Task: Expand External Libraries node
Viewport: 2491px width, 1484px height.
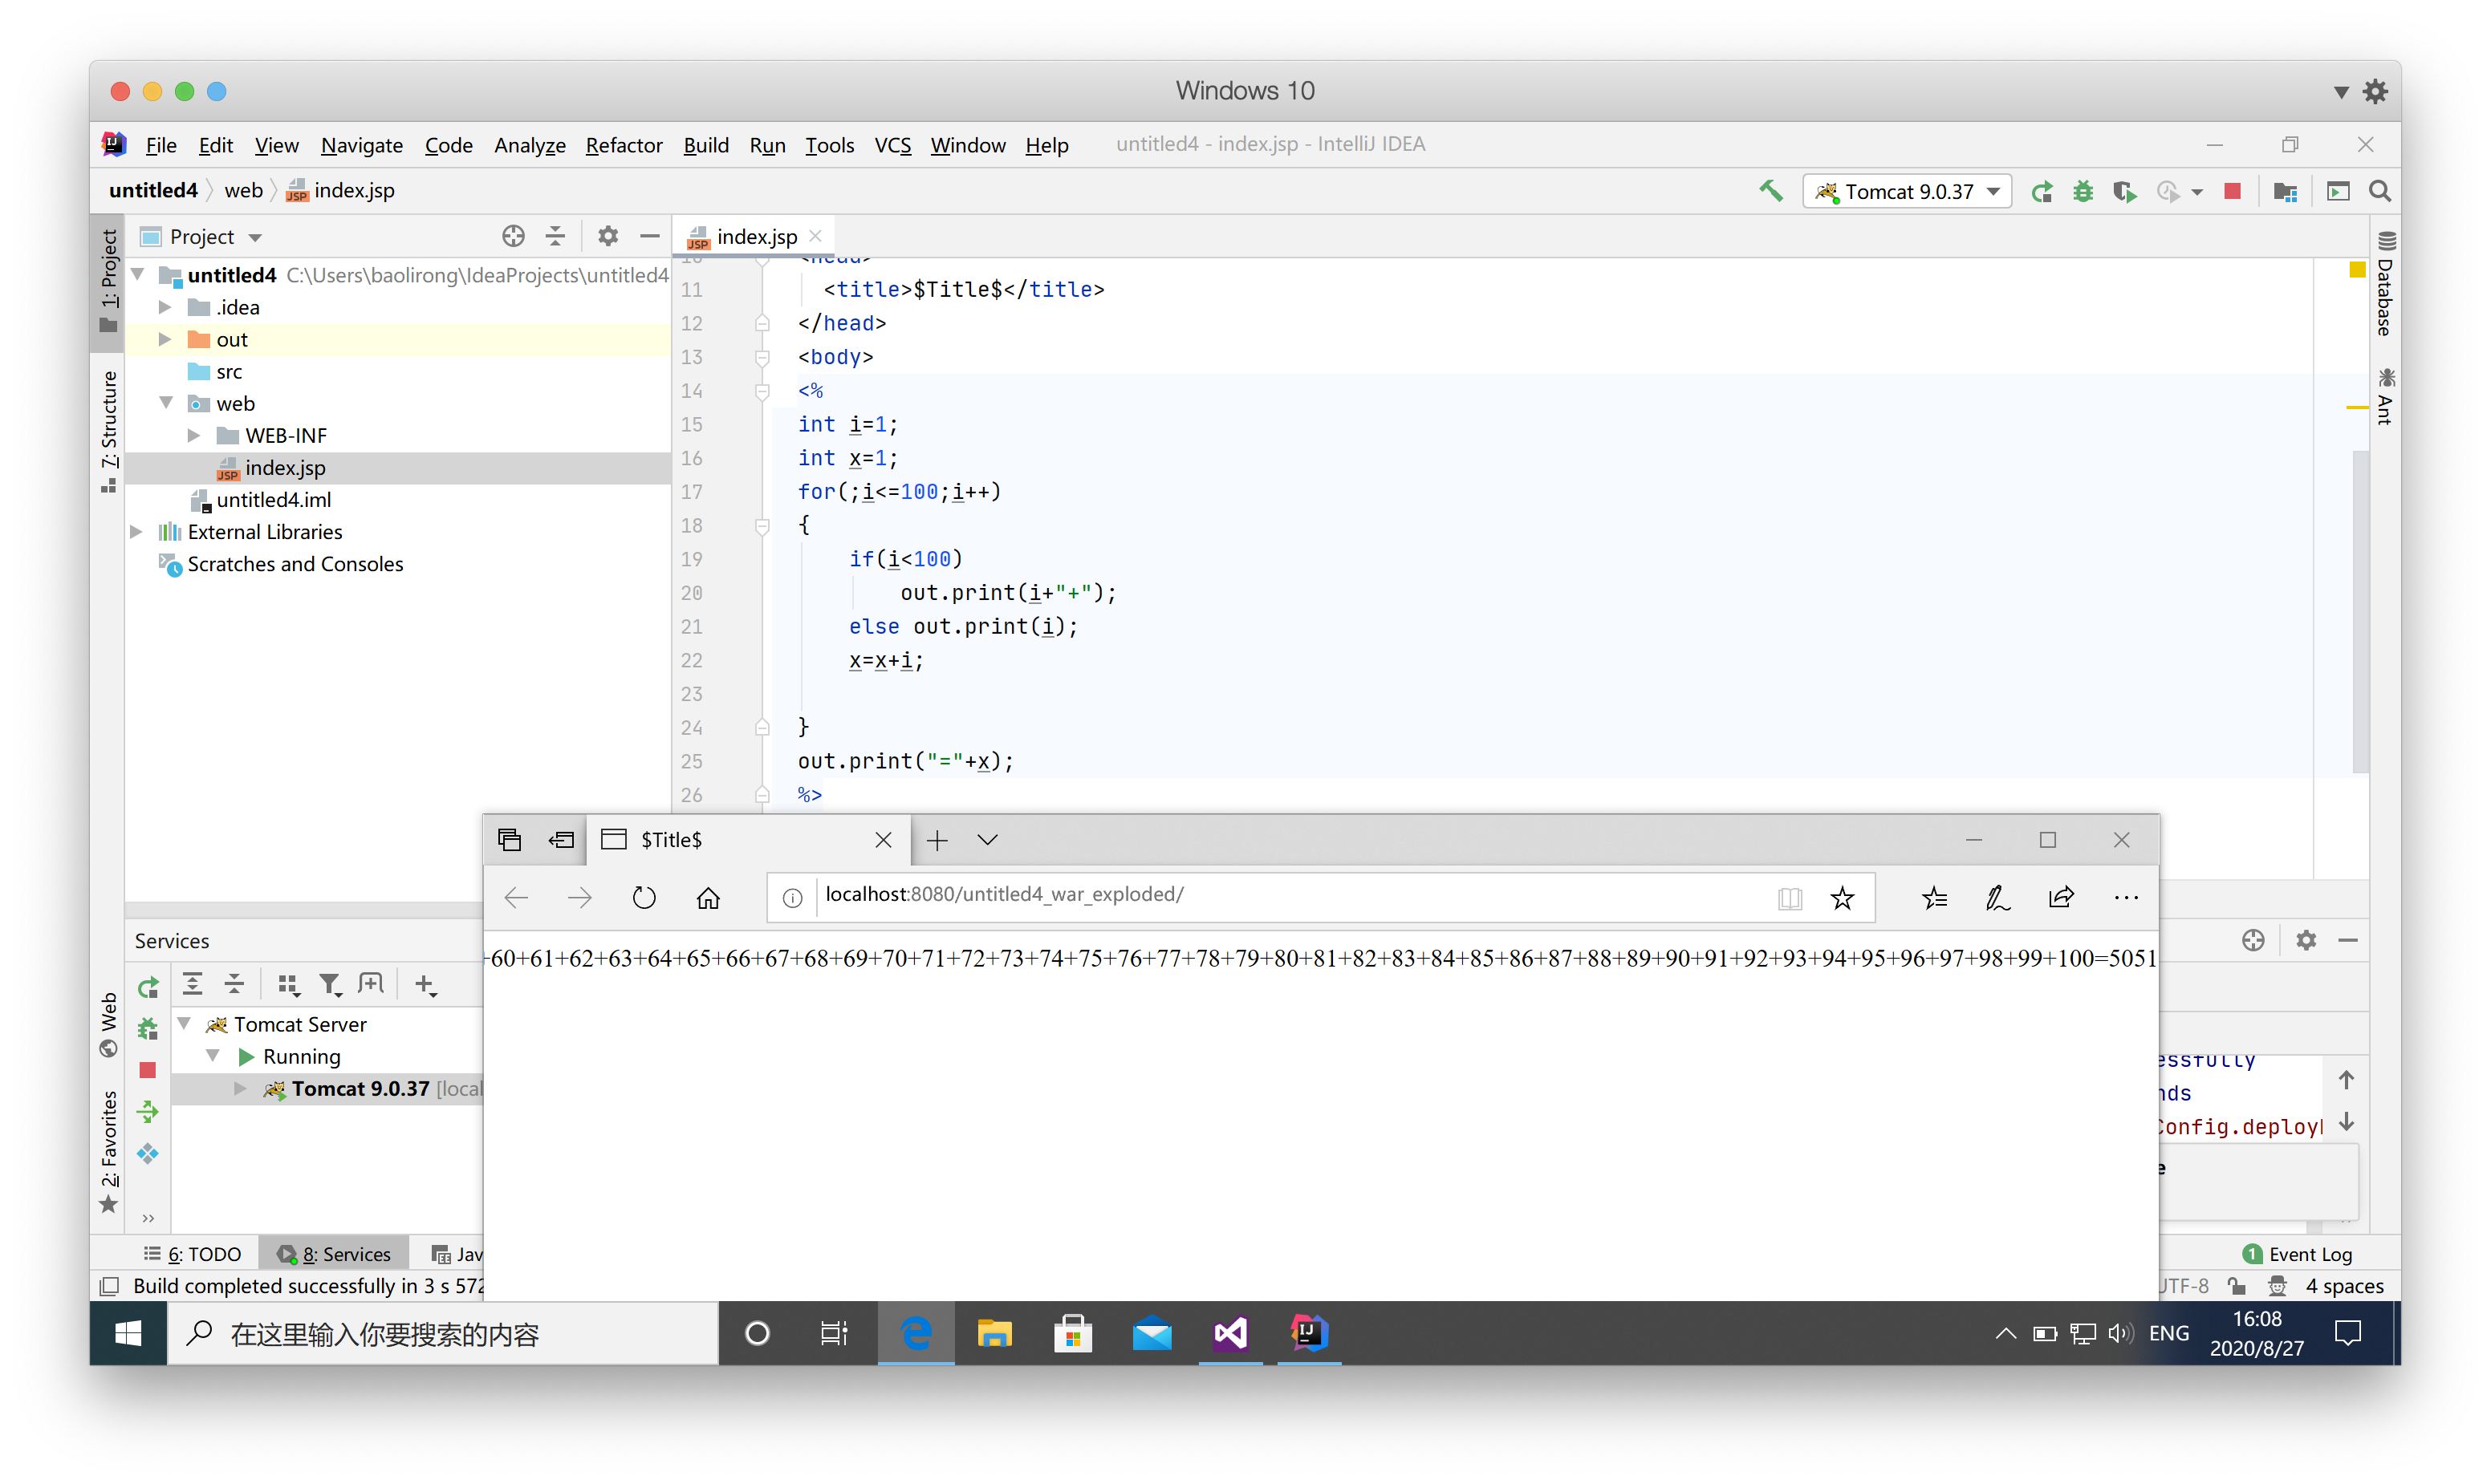Action: tap(136, 531)
